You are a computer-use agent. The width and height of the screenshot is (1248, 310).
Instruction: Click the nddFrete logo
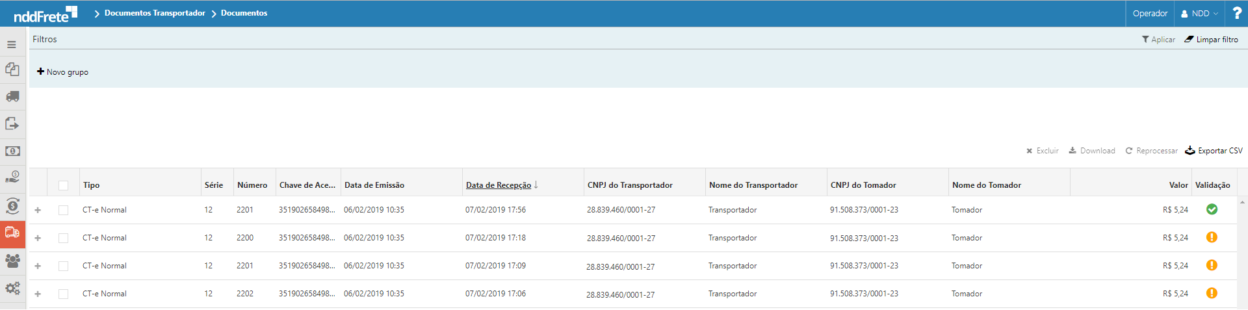coord(45,14)
